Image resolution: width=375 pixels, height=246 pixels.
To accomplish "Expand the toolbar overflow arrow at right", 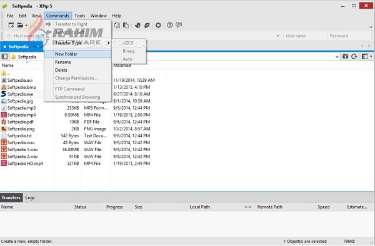I will click(x=371, y=27).
